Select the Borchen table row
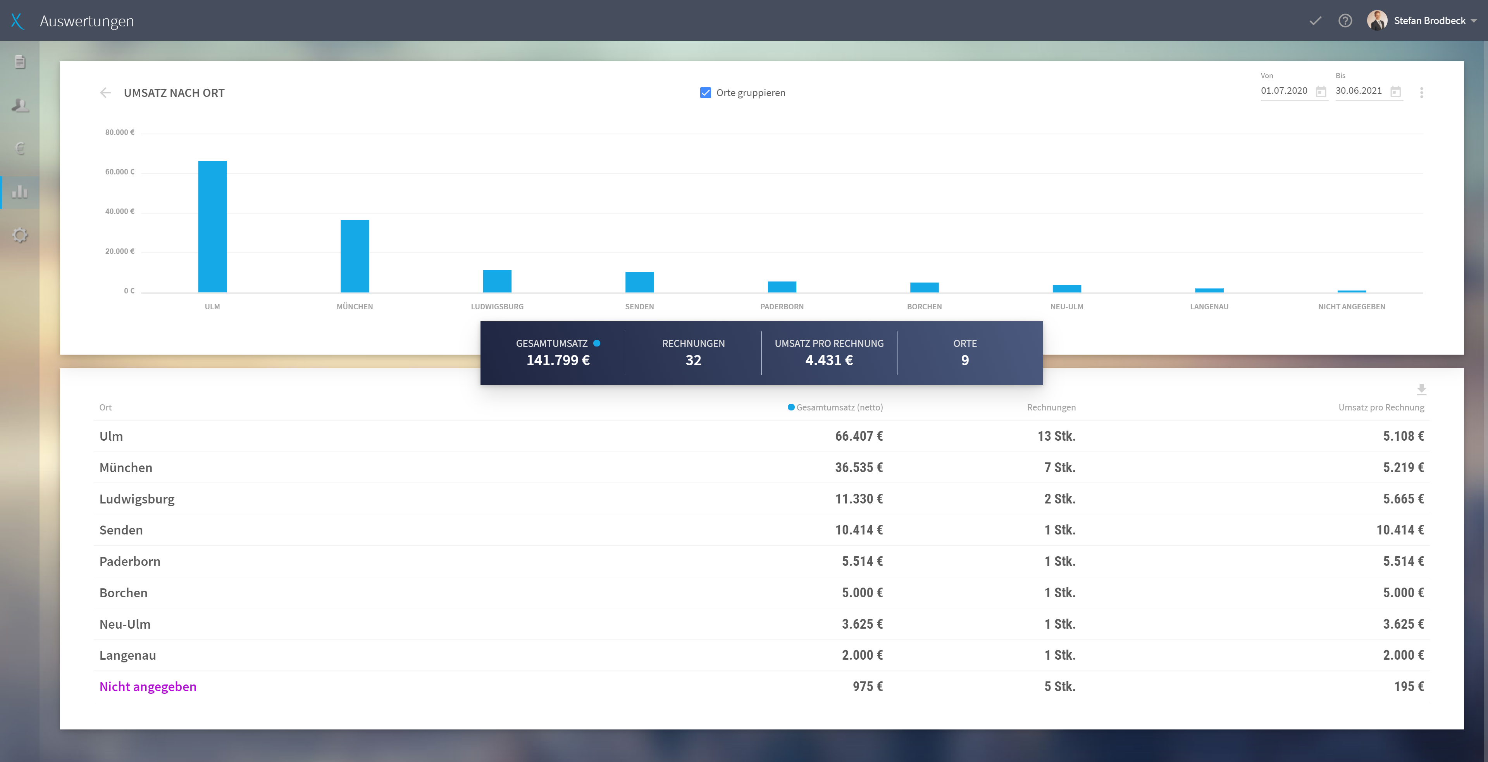Screen dimensions: 1488x762 click(761, 593)
